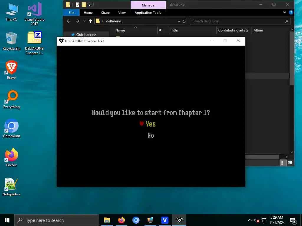302x226 pixels.
Task: Open the clock and calendar
Action: [277, 220]
